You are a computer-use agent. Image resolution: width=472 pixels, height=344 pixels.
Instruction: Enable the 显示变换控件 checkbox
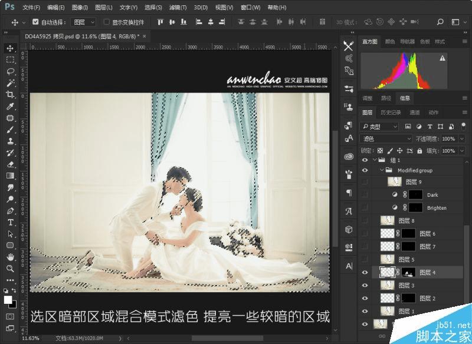(x=106, y=22)
